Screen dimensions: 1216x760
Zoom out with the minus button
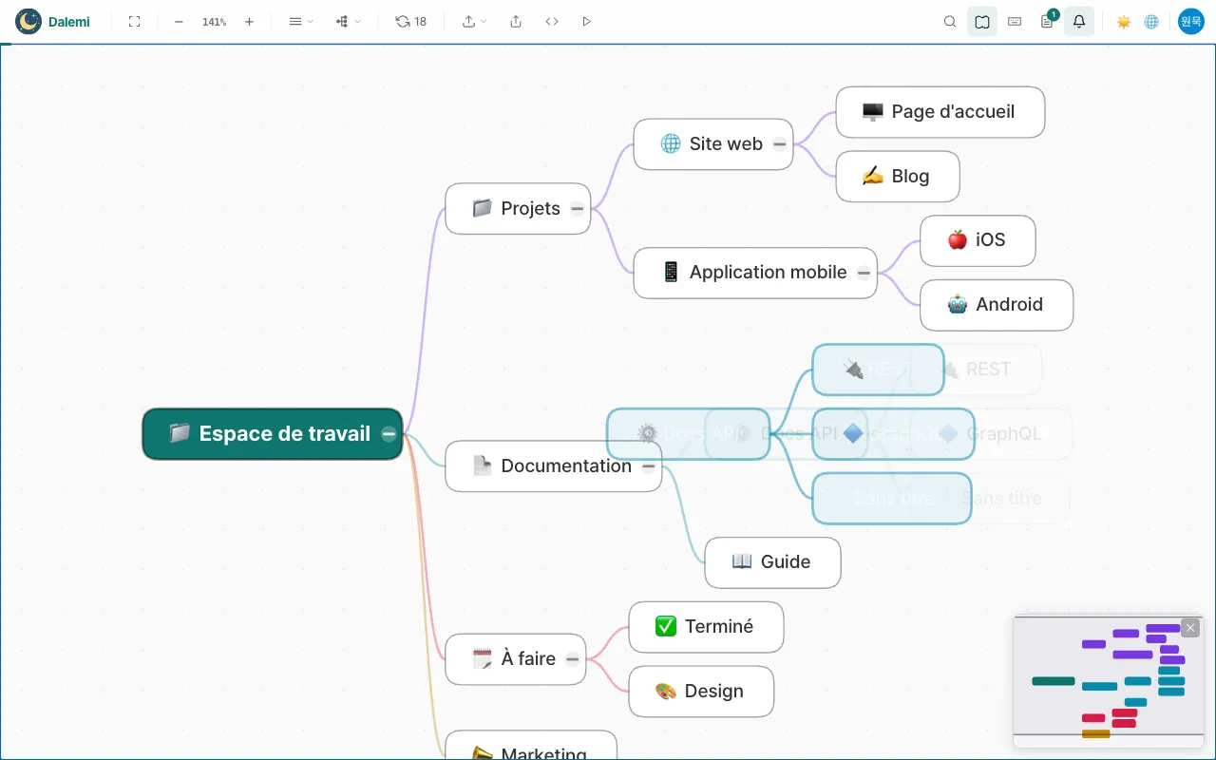click(179, 21)
